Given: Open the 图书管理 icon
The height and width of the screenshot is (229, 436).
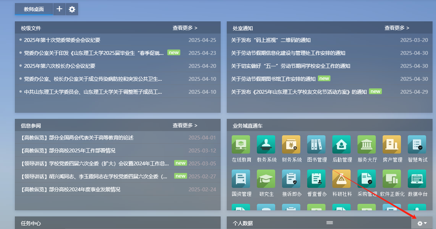Looking at the screenshot, I should (x=317, y=145).
